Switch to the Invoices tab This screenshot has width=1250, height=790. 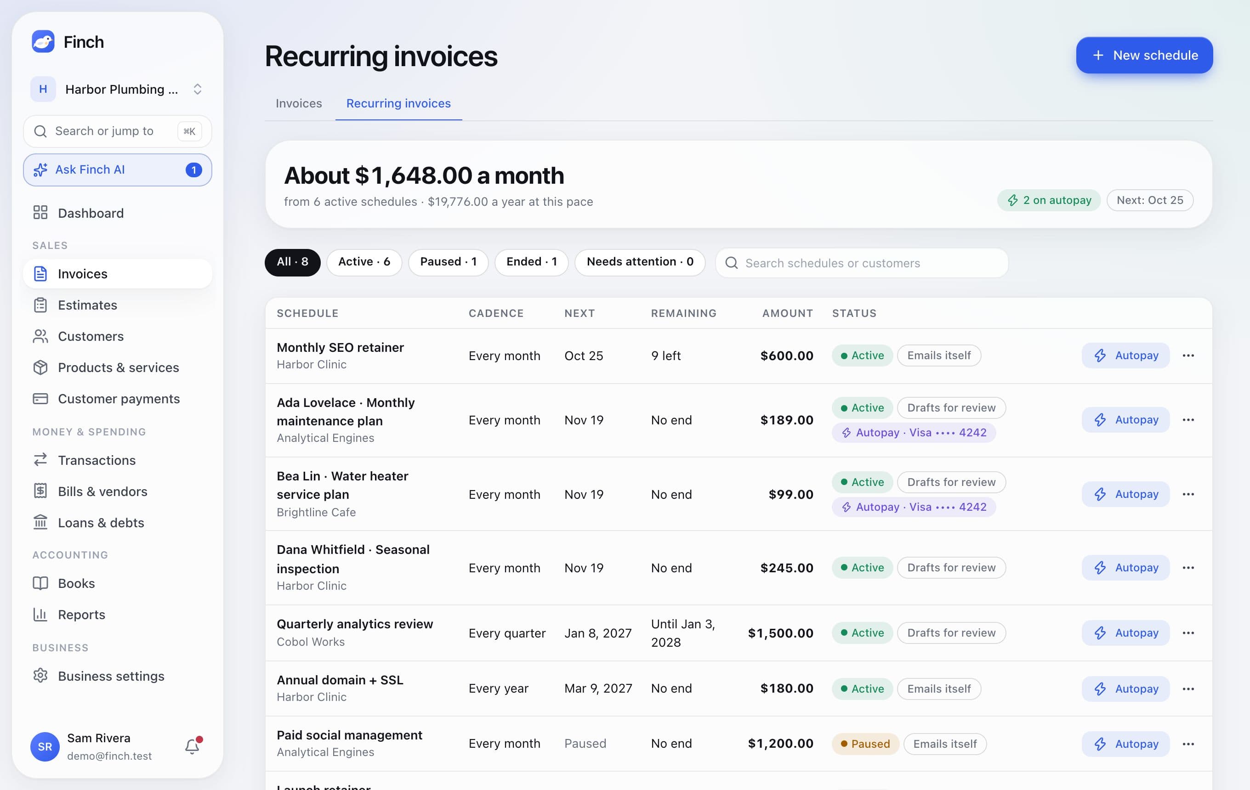[299, 103]
